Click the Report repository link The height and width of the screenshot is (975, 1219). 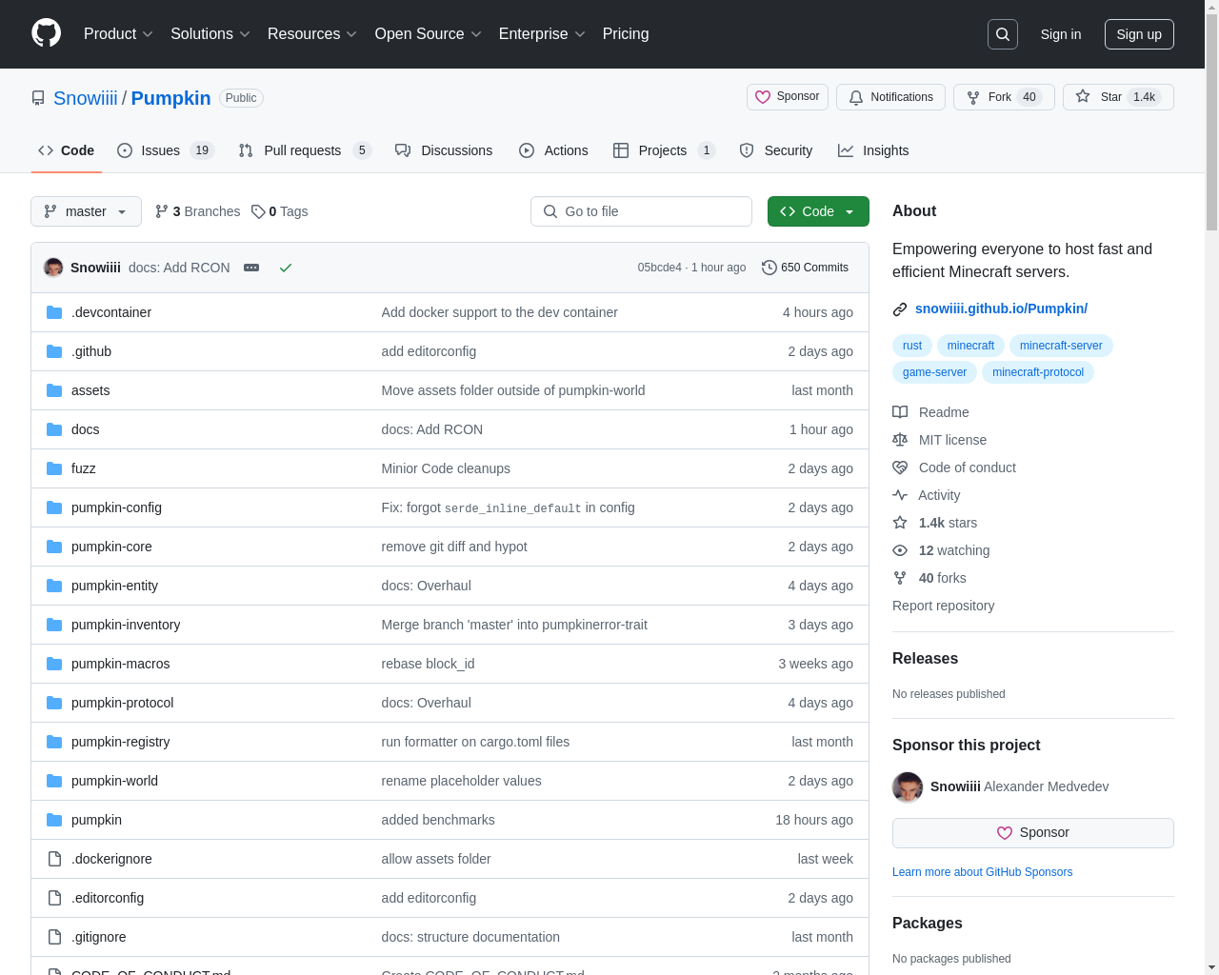(x=943, y=606)
